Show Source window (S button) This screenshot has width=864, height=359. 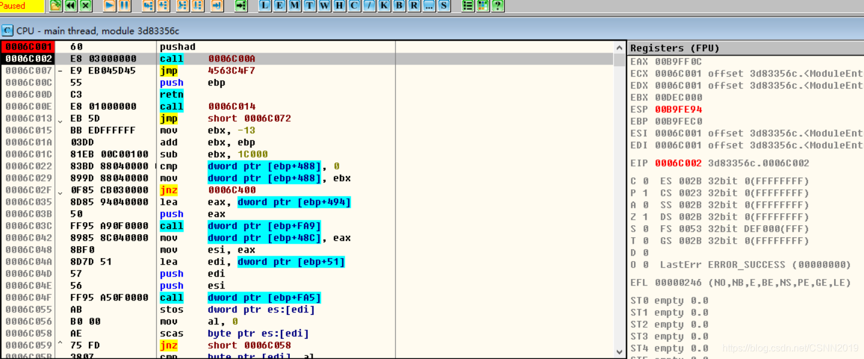click(x=444, y=6)
